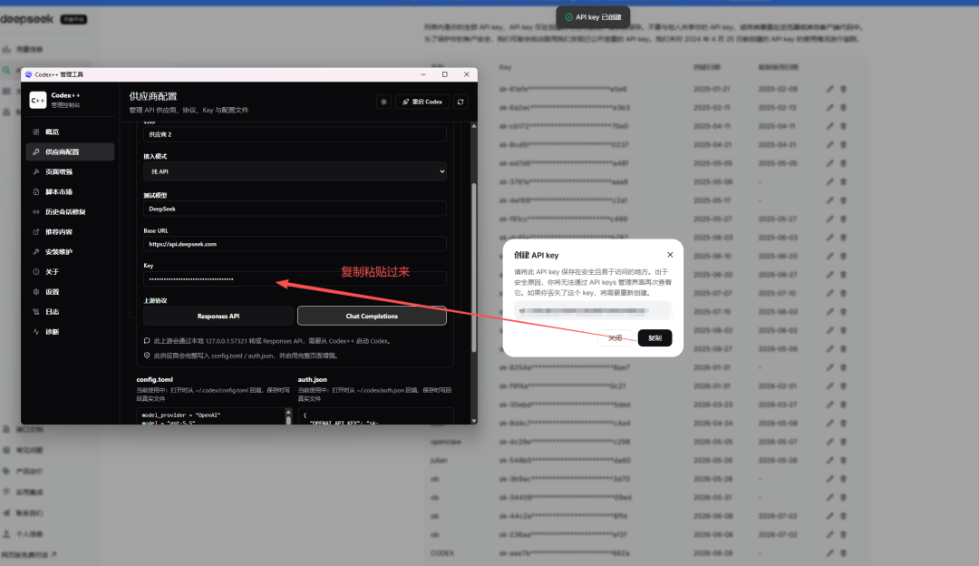
Task: Select Responses API protocol option
Action: [x=218, y=317]
